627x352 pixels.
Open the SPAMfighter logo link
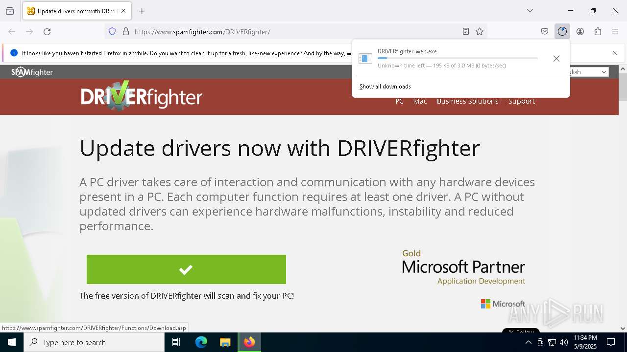(x=32, y=72)
